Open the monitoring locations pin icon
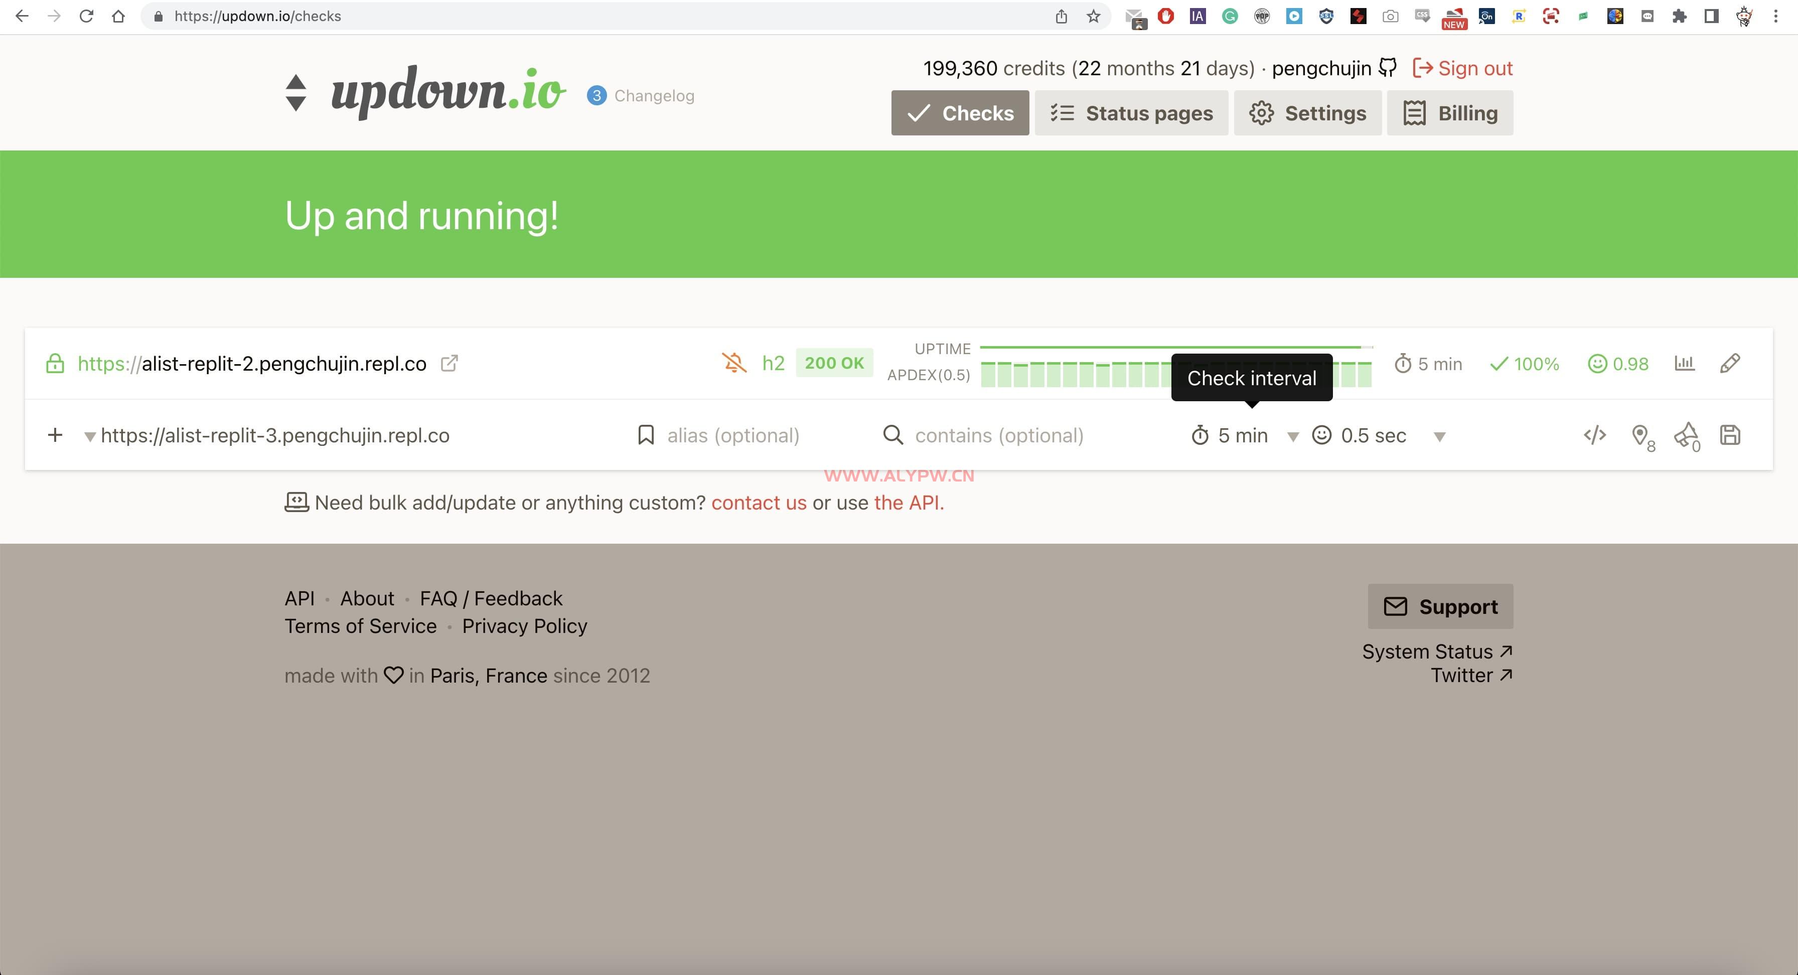The image size is (1798, 975). pyautogui.click(x=1640, y=435)
